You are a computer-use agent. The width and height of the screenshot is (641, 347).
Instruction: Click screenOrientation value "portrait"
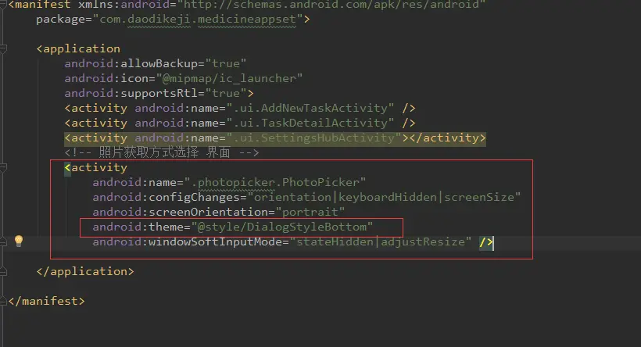point(310,212)
